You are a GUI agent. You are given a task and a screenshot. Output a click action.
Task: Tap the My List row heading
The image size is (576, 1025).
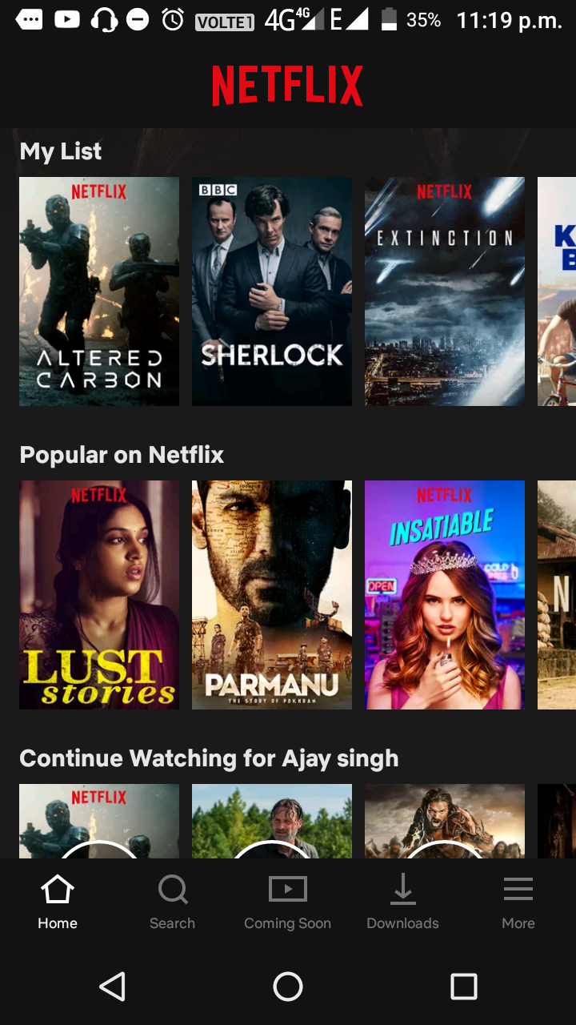(61, 151)
